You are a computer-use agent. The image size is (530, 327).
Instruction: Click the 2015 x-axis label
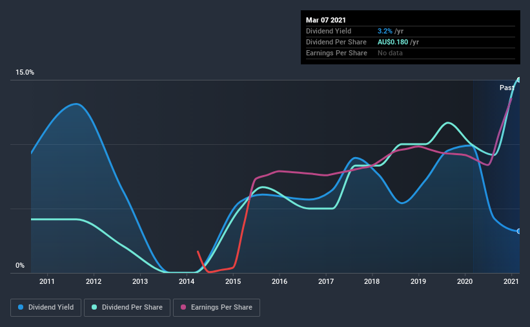[233, 281]
